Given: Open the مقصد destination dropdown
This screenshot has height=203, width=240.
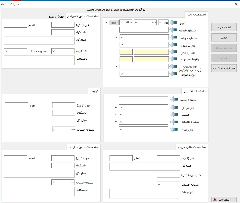Looking at the screenshot, I should pyautogui.click(x=144, y=115).
